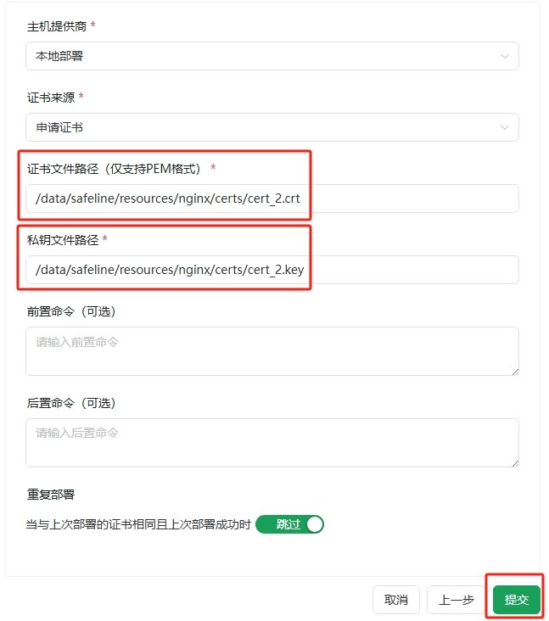
Task: Click the 证书来源 field label
Action: (51, 98)
